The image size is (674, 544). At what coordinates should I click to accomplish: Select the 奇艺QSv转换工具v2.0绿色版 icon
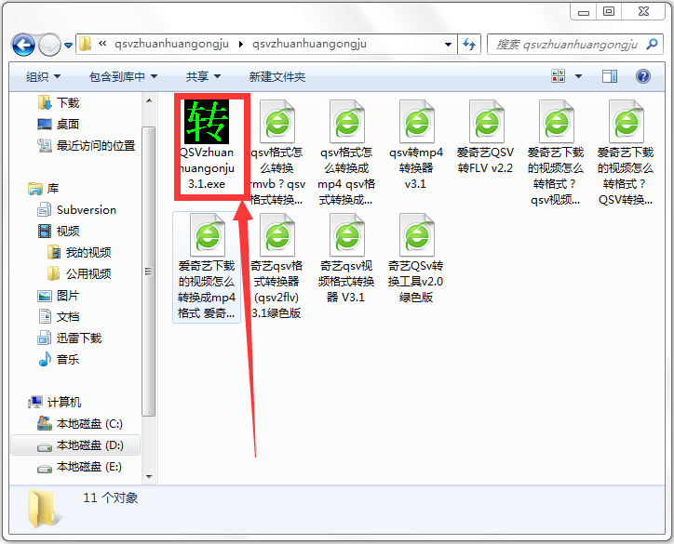pos(416,235)
